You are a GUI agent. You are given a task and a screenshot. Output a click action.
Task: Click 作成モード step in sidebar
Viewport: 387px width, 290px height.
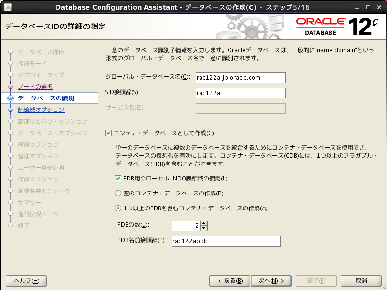click(32, 63)
